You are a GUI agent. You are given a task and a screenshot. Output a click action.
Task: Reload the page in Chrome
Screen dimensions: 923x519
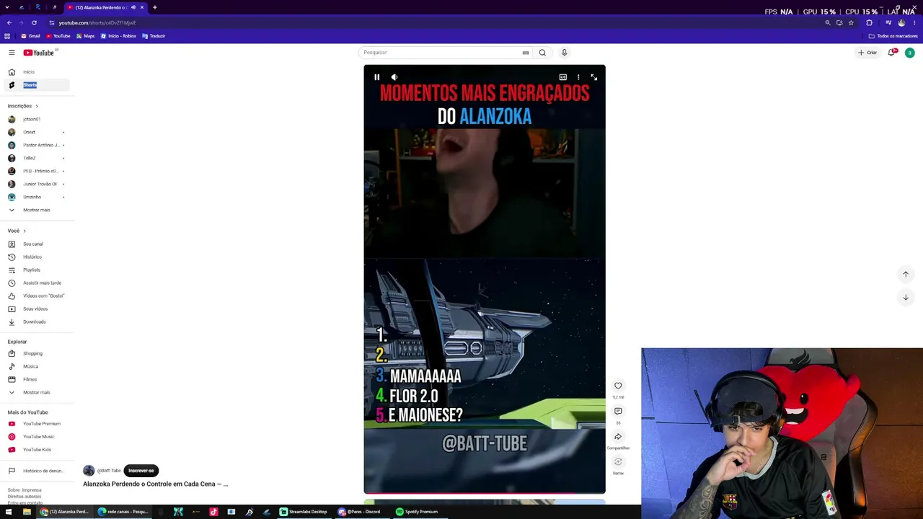point(34,23)
